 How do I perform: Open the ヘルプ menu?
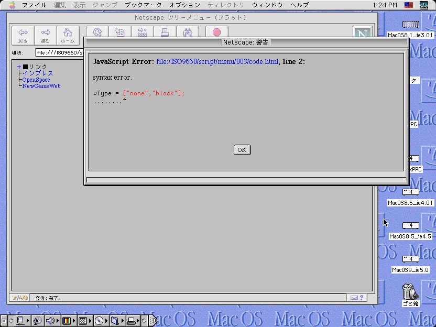pyautogui.click(x=299, y=5)
